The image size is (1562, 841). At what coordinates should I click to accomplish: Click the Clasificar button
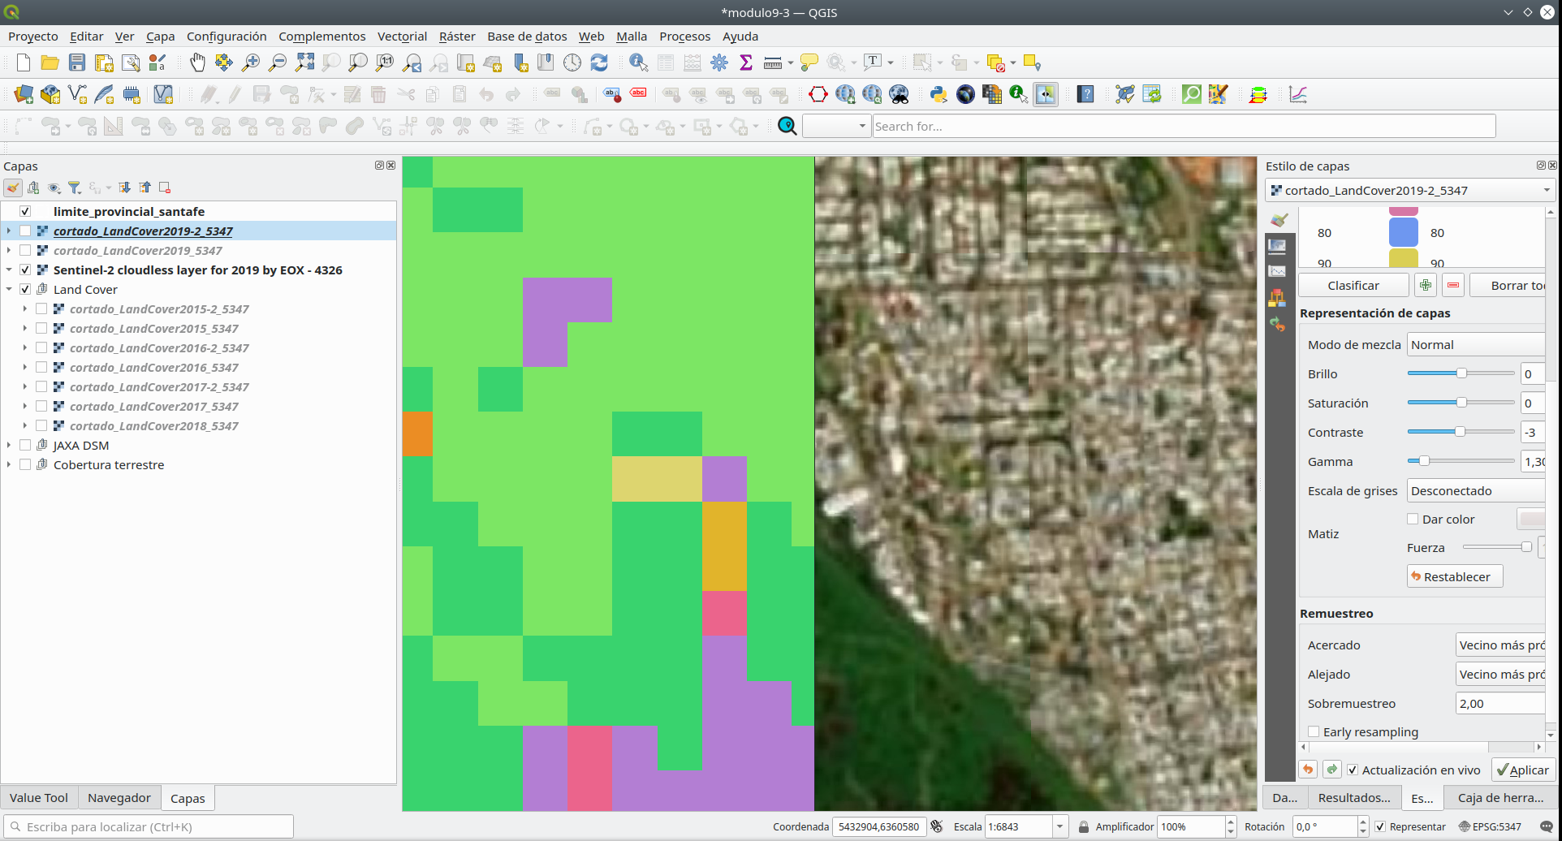tap(1353, 285)
